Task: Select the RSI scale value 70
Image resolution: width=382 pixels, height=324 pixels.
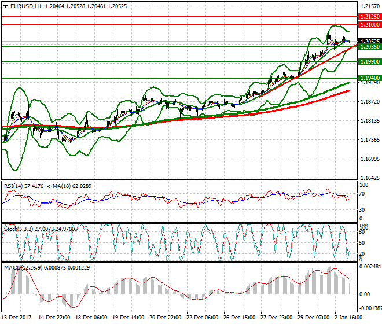Action: (x=362, y=194)
